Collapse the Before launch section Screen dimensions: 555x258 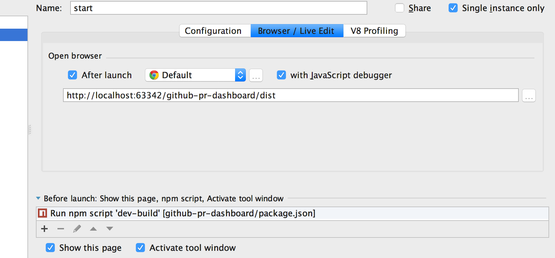coord(38,198)
